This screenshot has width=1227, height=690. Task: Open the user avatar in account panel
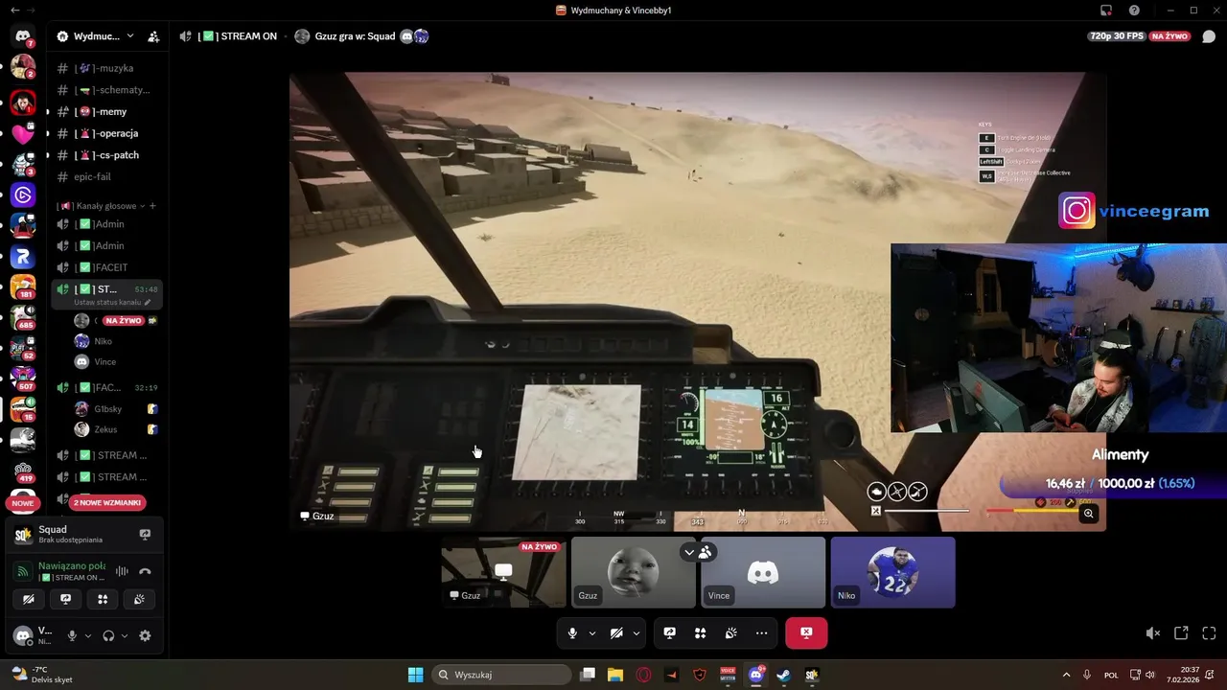pyautogui.click(x=23, y=635)
